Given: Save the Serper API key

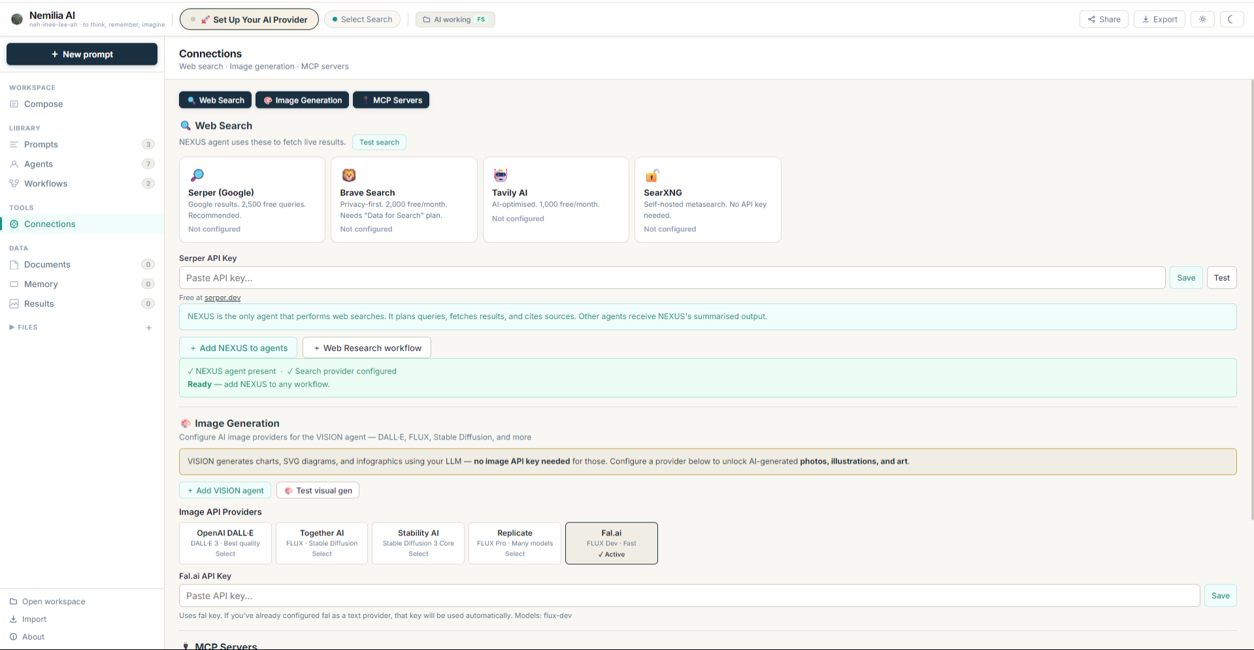Looking at the screenshot, I should point(1186,278).
